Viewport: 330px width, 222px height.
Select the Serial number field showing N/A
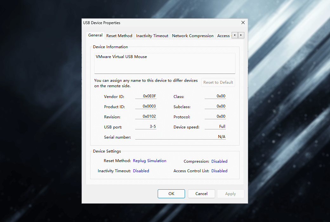[180, 137]
